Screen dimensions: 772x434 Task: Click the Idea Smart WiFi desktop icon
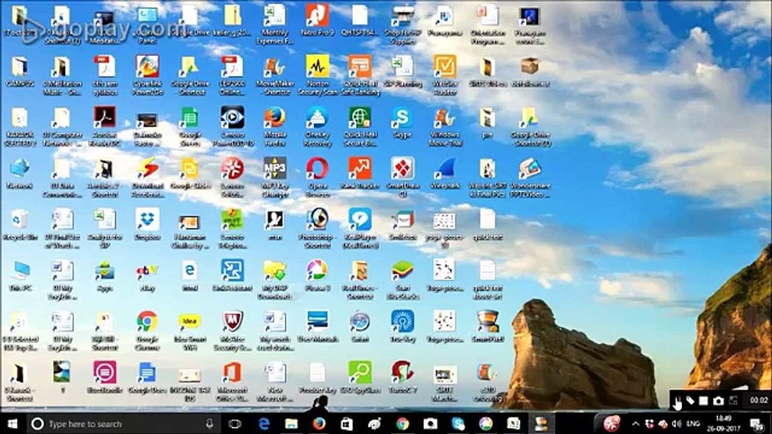click(x=189, y=330)
